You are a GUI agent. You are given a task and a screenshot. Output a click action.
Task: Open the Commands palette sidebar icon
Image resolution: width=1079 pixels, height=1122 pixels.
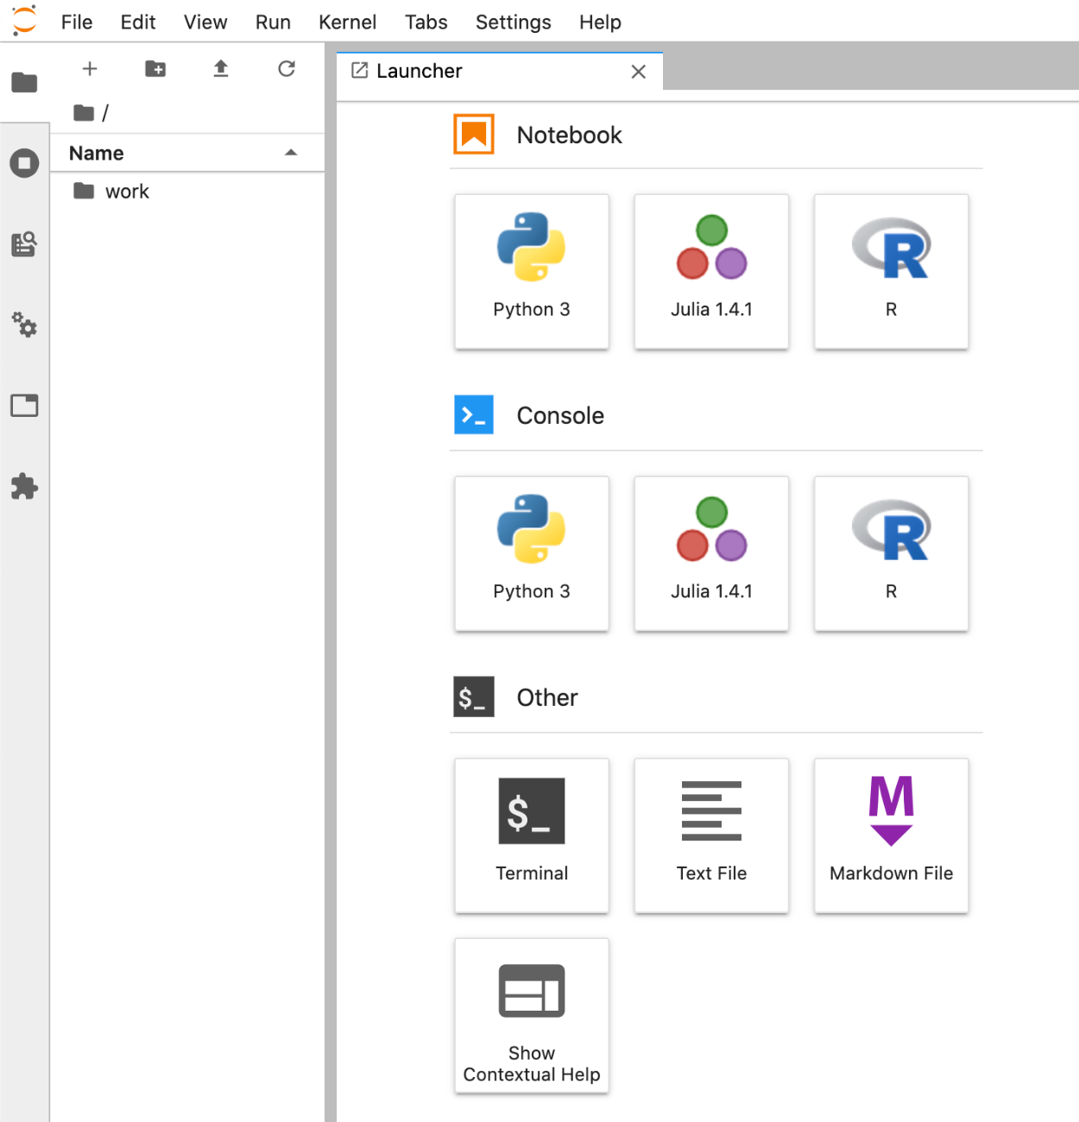tap(24, 244)
